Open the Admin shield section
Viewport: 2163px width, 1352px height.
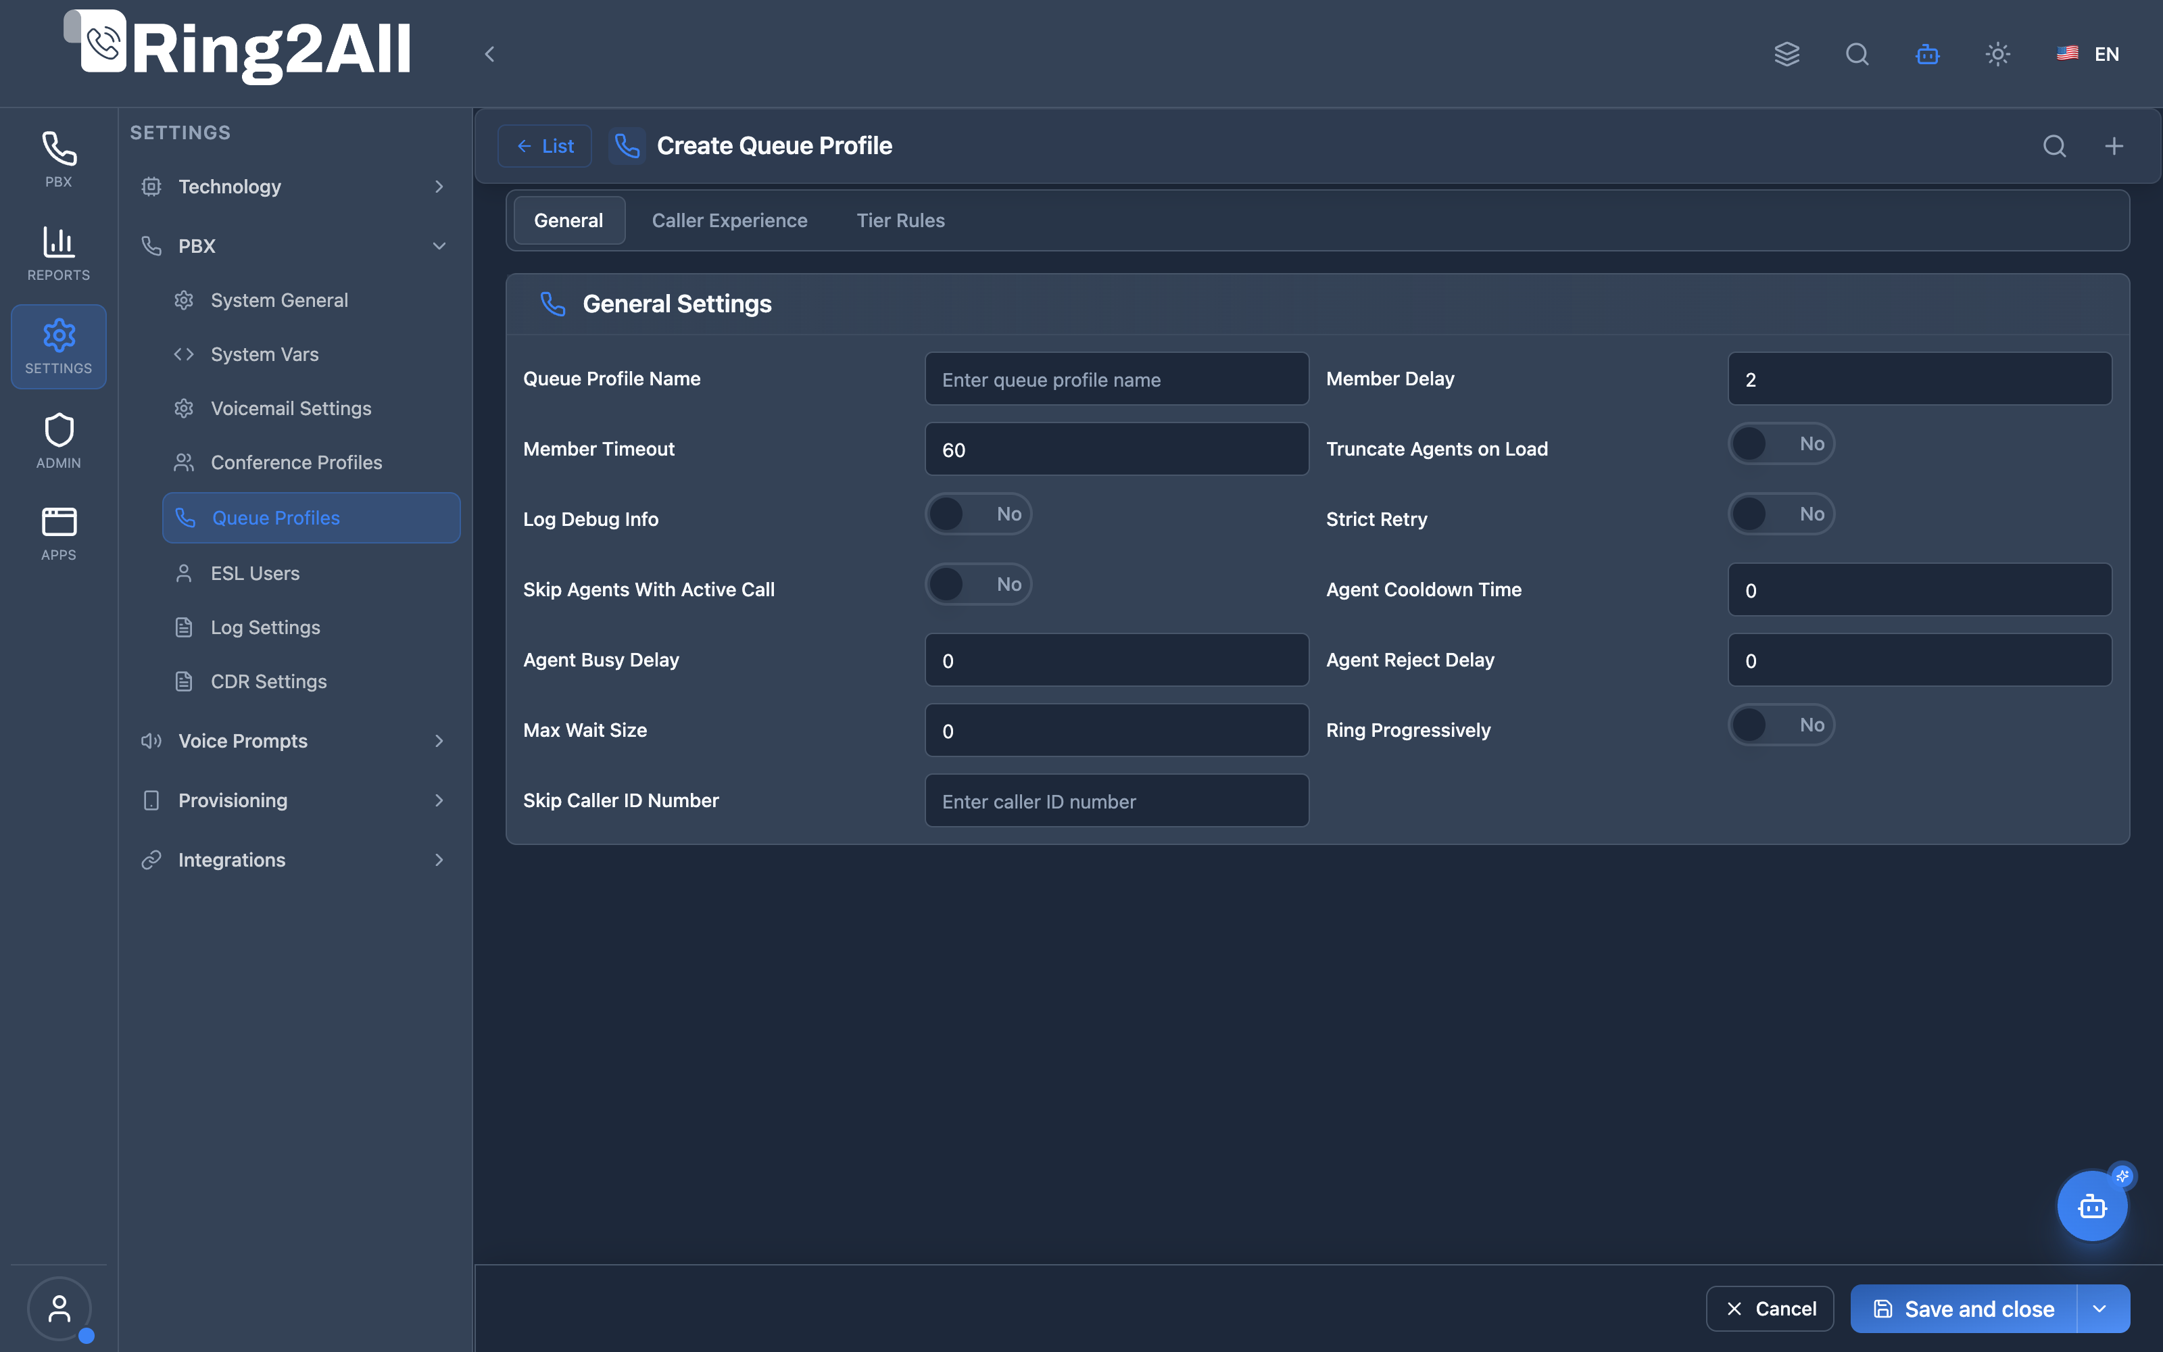(x=59, y=441)
